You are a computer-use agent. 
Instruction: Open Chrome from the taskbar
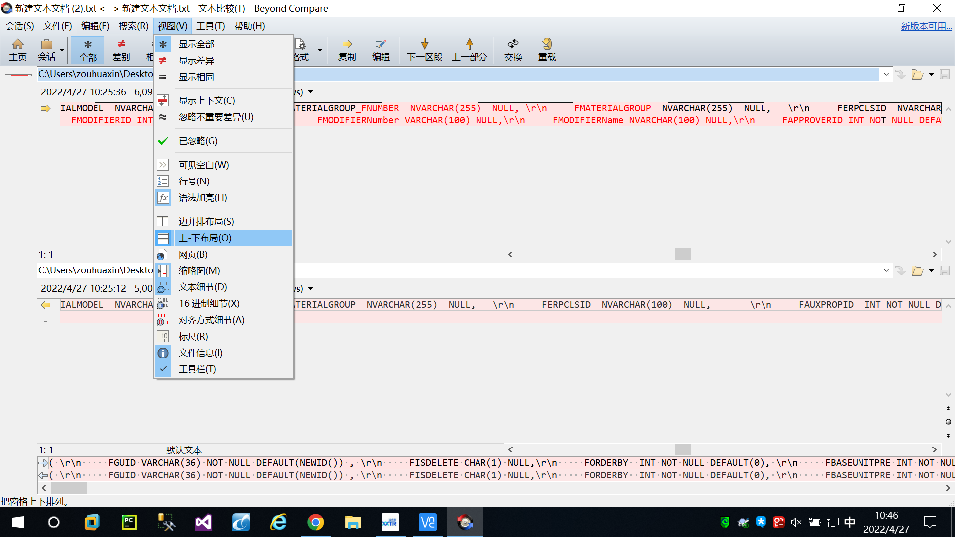(315, 522)
